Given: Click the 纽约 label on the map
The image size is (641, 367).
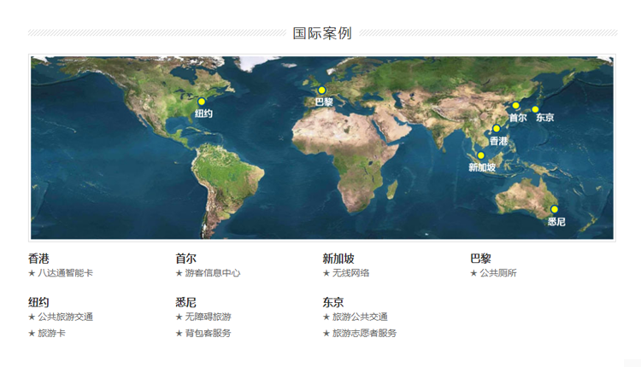Looking at the screenshot, I should click(203, 114).
